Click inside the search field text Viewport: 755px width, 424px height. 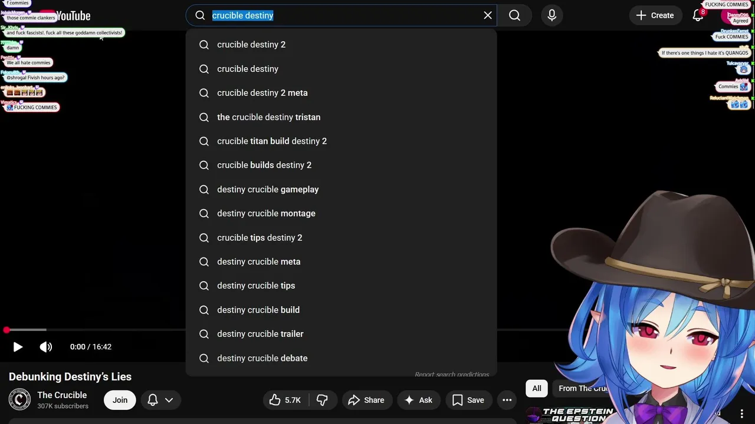click(242, 15)
